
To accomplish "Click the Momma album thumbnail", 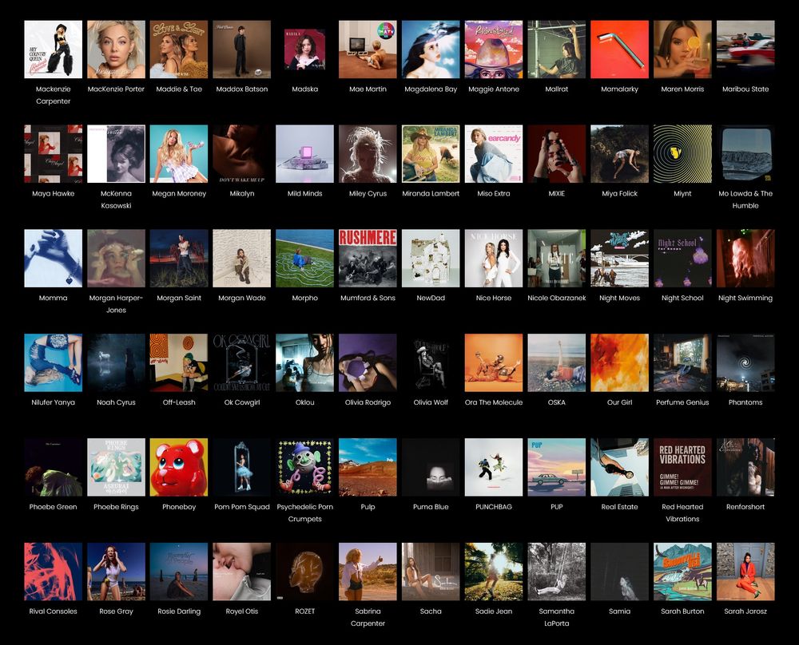I will (53, 258).
